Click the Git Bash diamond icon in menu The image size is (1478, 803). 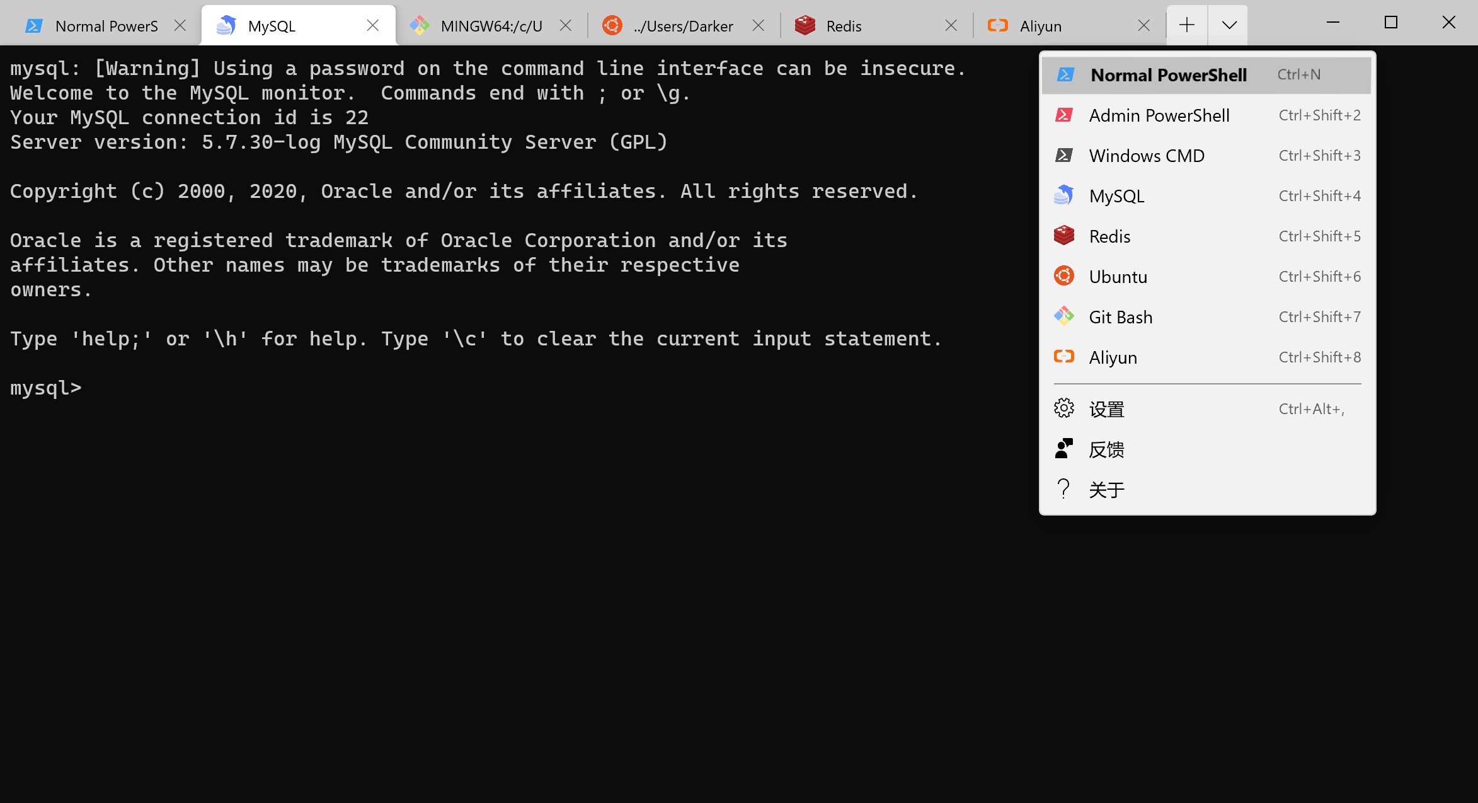(1064, 316)
